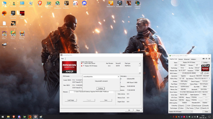Image resolution: width=213 pixels, height=119 pixels.
Task: Open the Yugi The Destiny game shortcut
Action: [4, 35]
